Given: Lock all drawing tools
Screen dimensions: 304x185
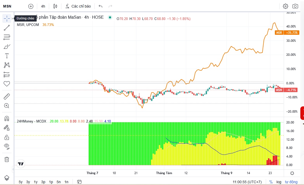Looking at the screenshot, I should coord(7,137).
